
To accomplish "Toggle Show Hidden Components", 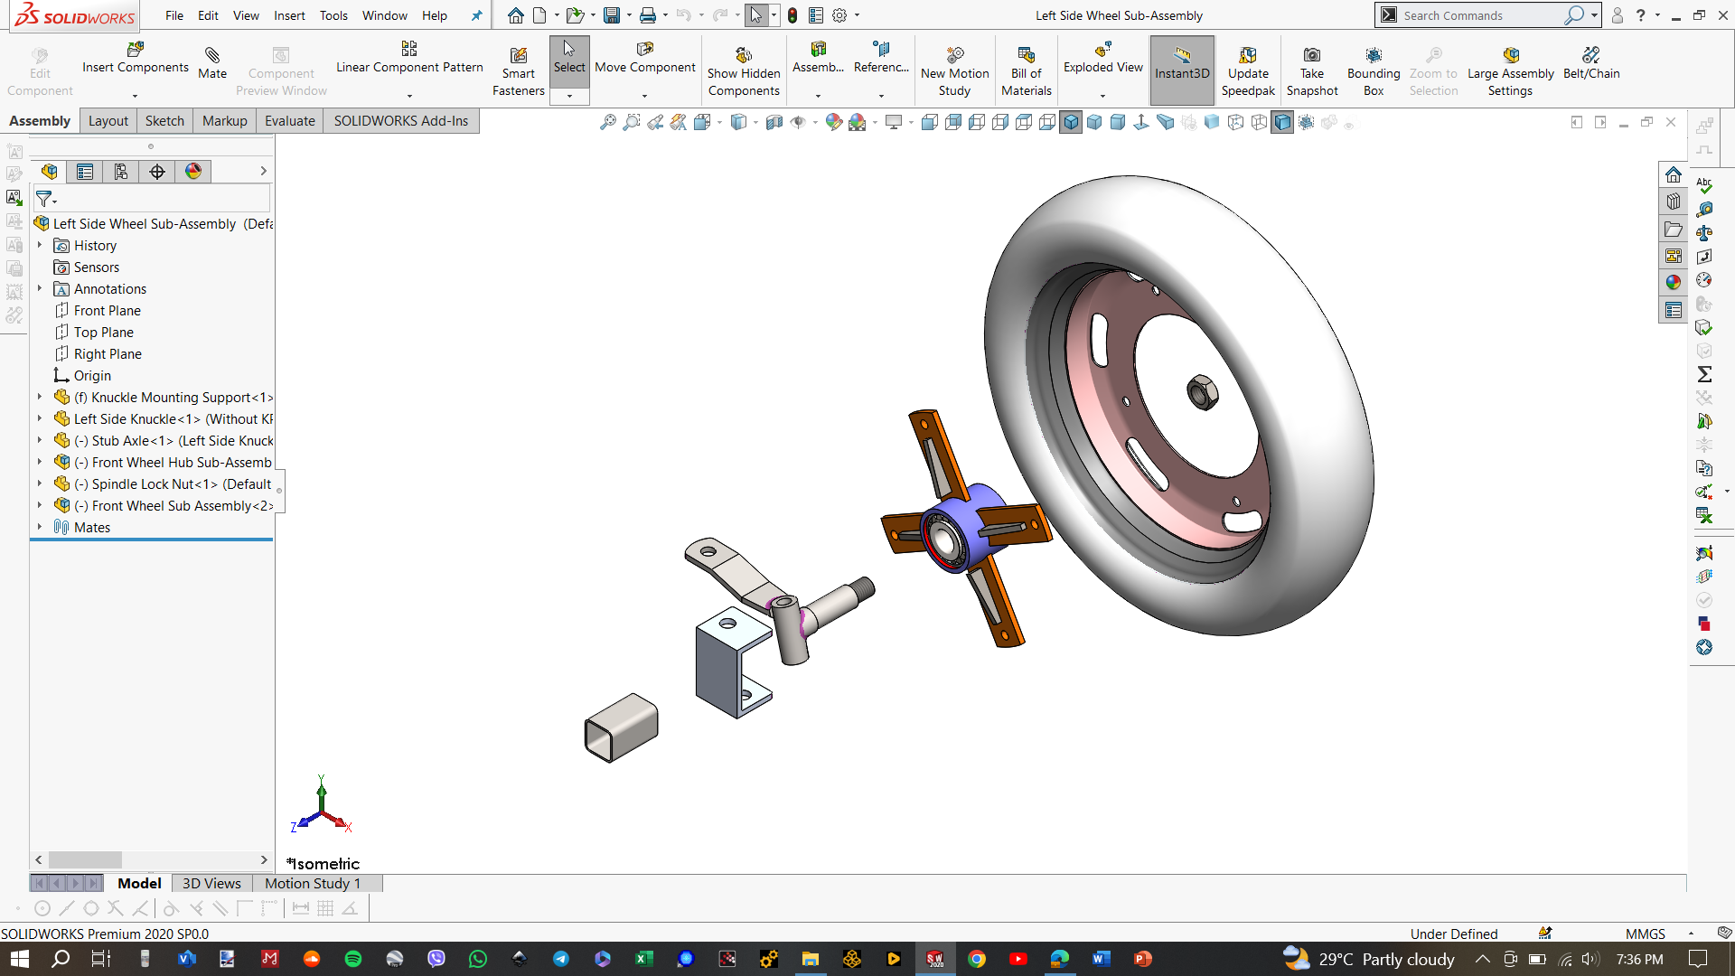I will [744, 71].
